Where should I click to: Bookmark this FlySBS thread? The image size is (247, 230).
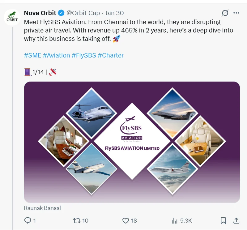(x=223, y=221)
